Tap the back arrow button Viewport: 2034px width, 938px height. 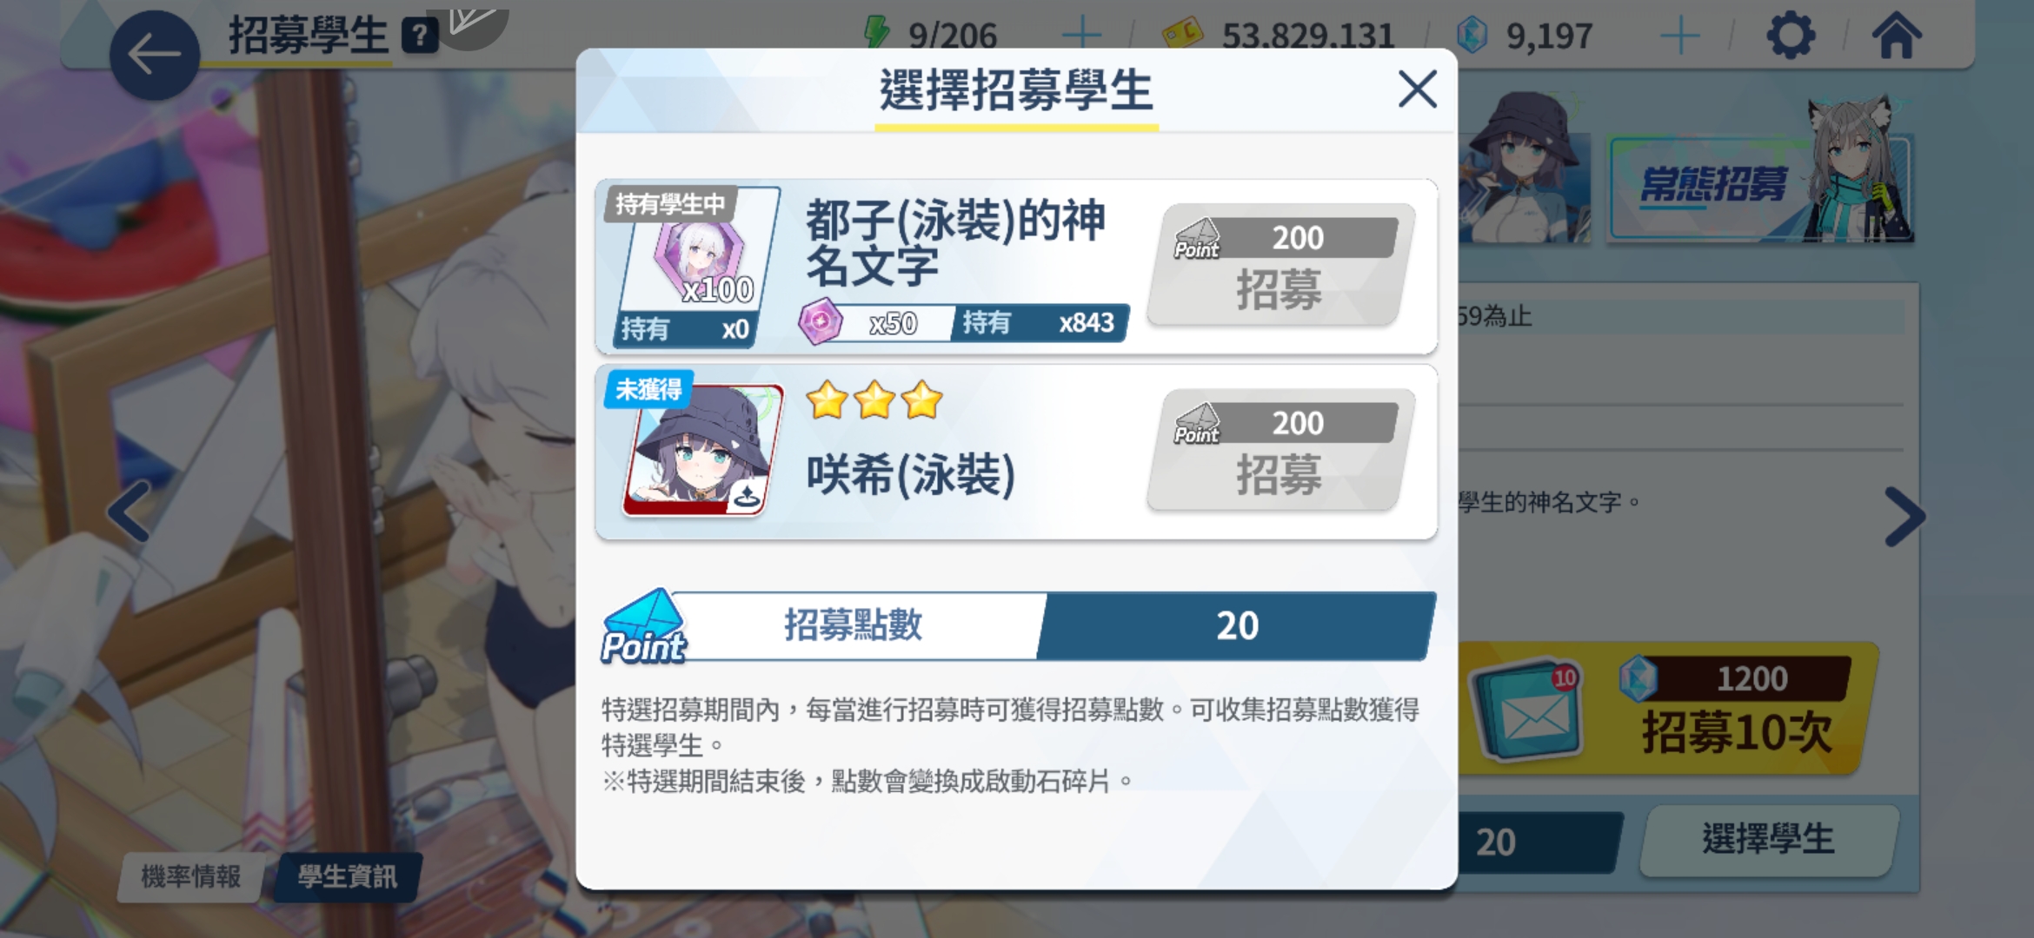click(x=155, y=55)
